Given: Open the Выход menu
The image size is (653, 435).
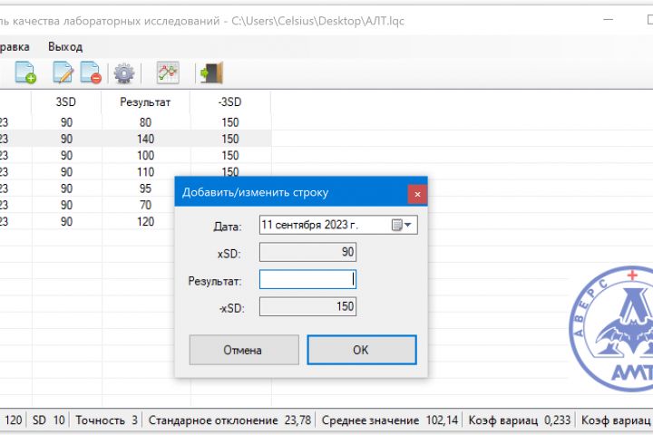Looking at the screenshot, I should (x=65, y=46).
